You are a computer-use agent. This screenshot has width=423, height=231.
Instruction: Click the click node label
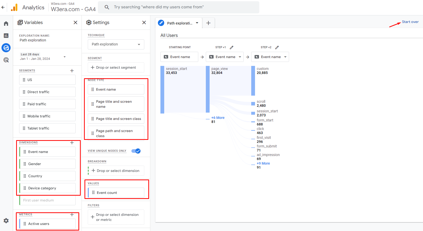pyautogui.click(x=260, y=129)
